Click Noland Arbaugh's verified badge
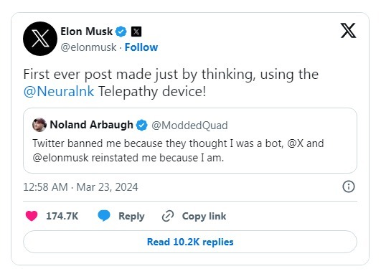This screenshot has width=381, height=274. click(x=142, y=125)
